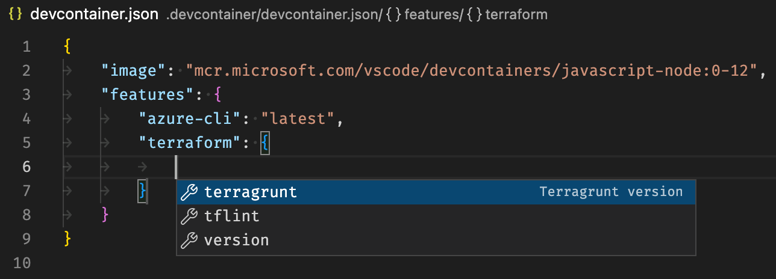The height and width of the screenshot is (279, 776).
Task: Click the opening brace after "terraform"
Action: click(265, 143)
